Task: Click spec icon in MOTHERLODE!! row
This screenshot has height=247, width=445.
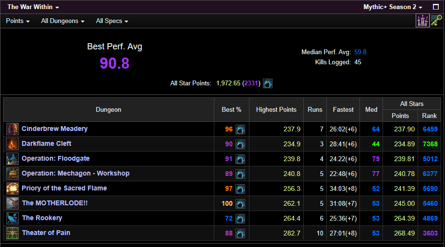Action: 240,204
